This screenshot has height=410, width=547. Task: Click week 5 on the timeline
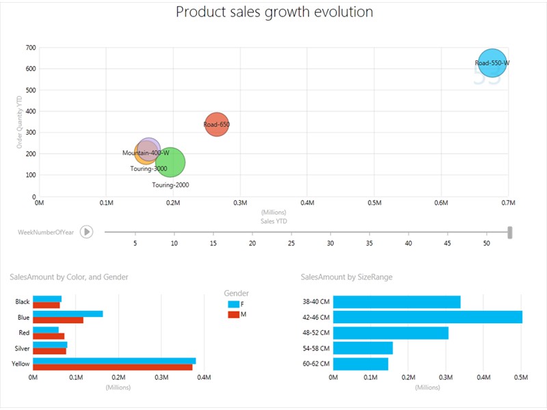(135, 243)
